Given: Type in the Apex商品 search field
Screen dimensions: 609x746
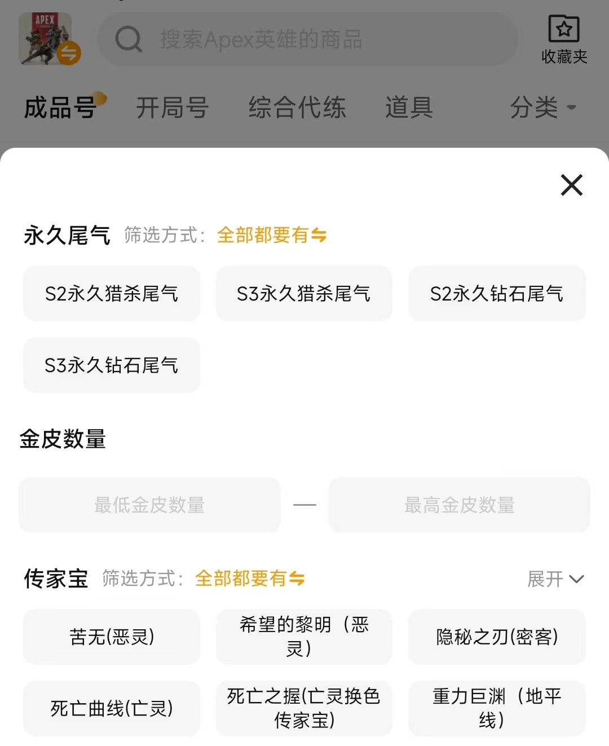Looking at the screenshot, I should [x=316, y=39].
